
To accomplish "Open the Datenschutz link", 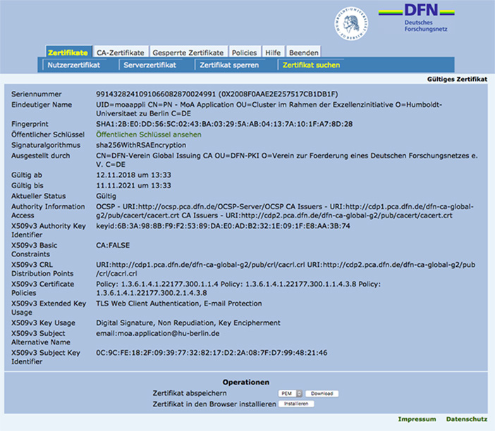I will 466,419.
